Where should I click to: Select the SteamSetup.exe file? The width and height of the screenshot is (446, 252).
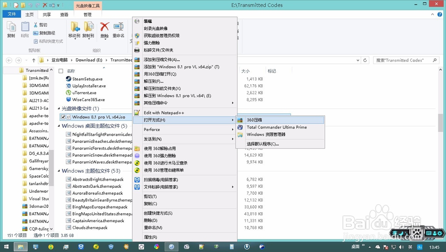pyautogui.click(x=87, y=79)
